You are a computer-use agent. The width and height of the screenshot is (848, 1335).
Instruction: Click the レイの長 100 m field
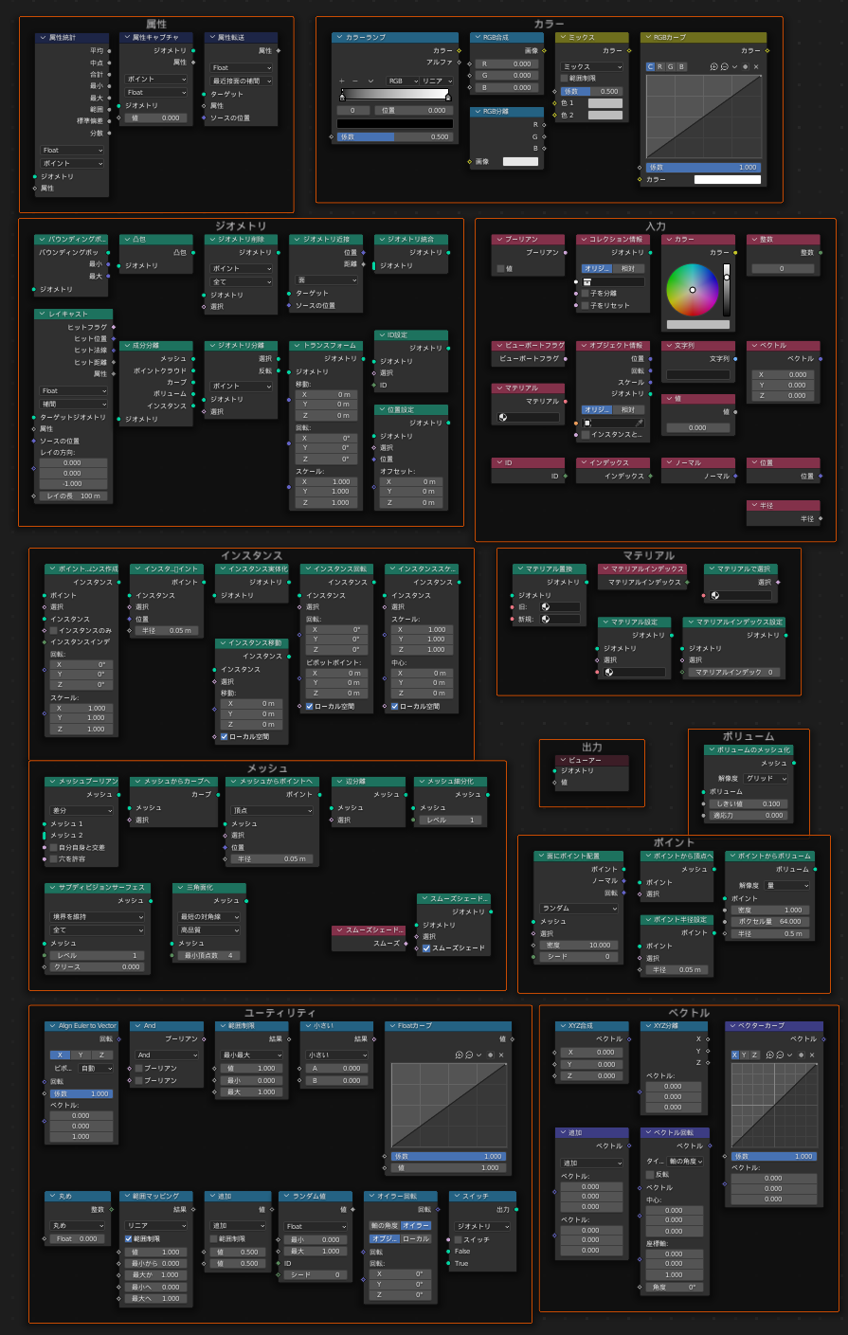point(73,496)
